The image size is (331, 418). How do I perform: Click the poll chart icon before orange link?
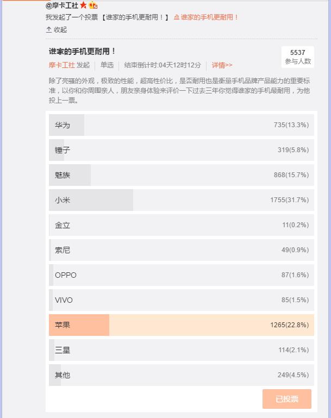(x=177, y=17)
